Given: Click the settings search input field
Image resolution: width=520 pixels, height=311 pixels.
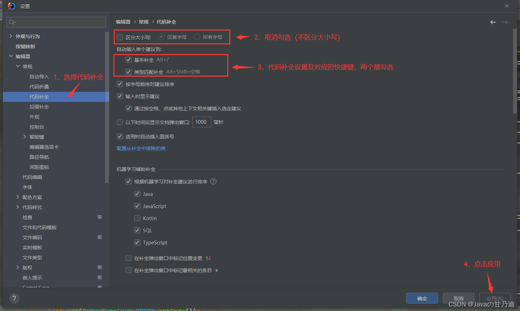Looking at the screenshot, I should pos(56,22).
